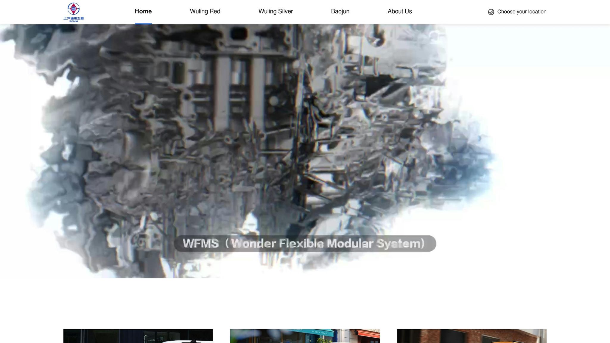Open the Home tab
This screenshot has height=343, width=610.
pos(143,11)
